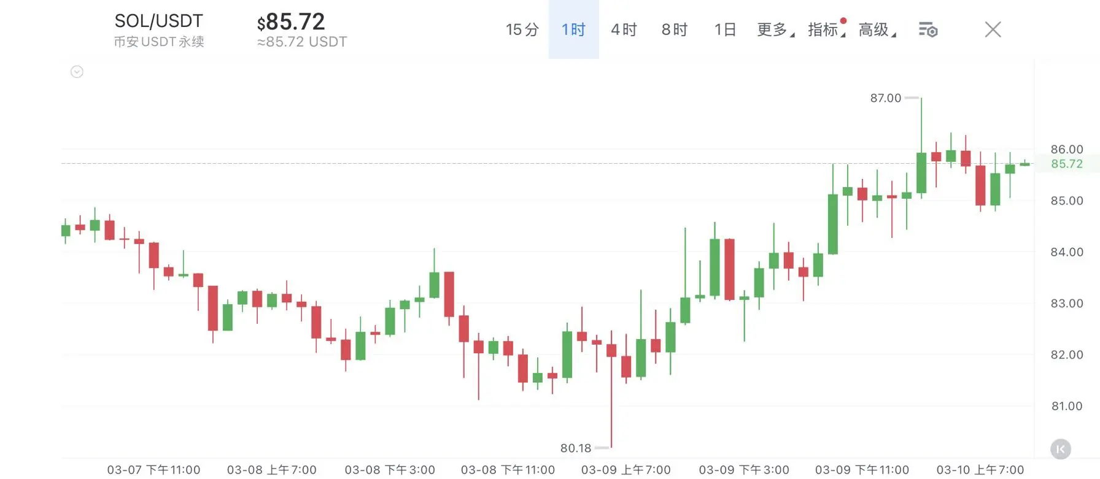The image size is (1100, 479).
Task: Select the 80.18 low price marker
Action: click(x=575, y=448)
